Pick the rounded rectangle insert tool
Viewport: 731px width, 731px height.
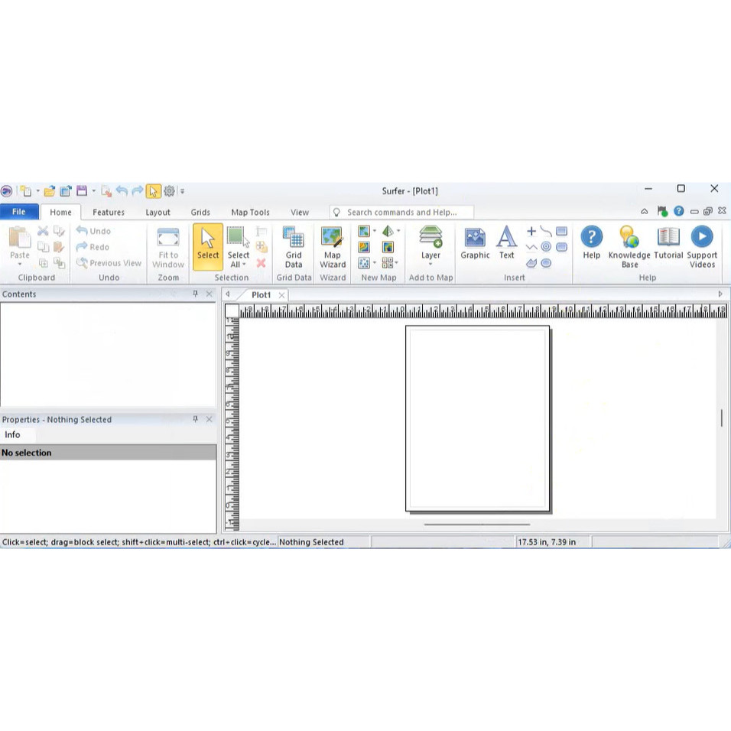[x=562, y=247]
